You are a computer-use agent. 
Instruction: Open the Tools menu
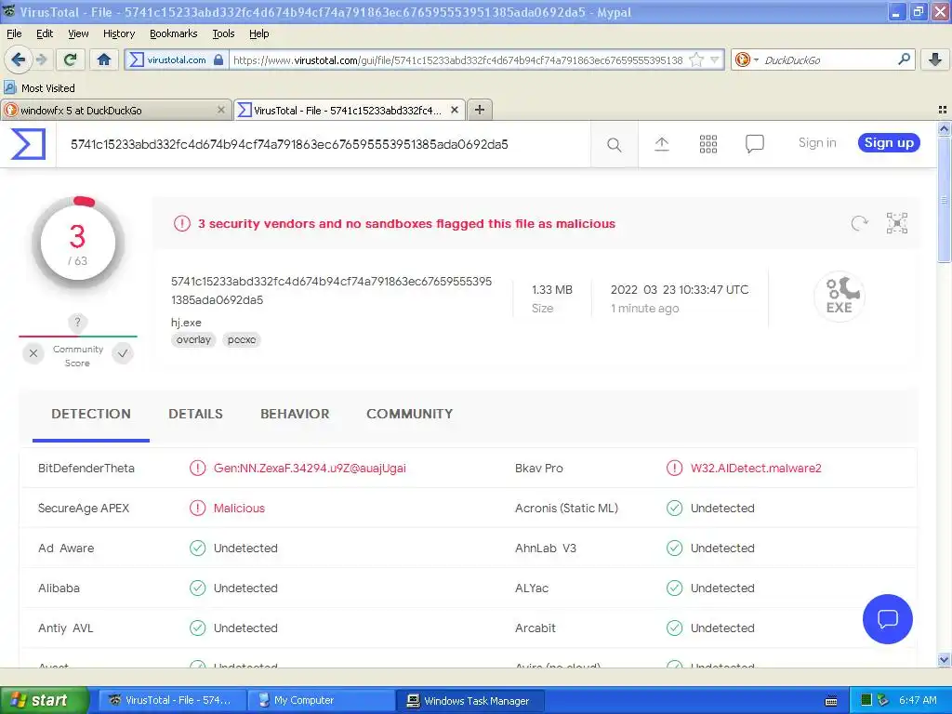click(223, 33)
